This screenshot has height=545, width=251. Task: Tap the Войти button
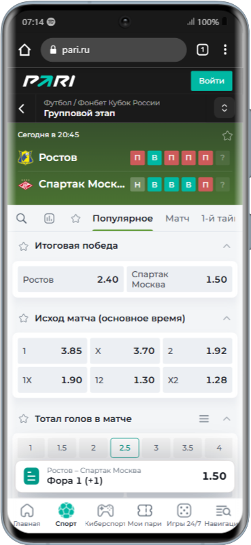click(212, 81)
